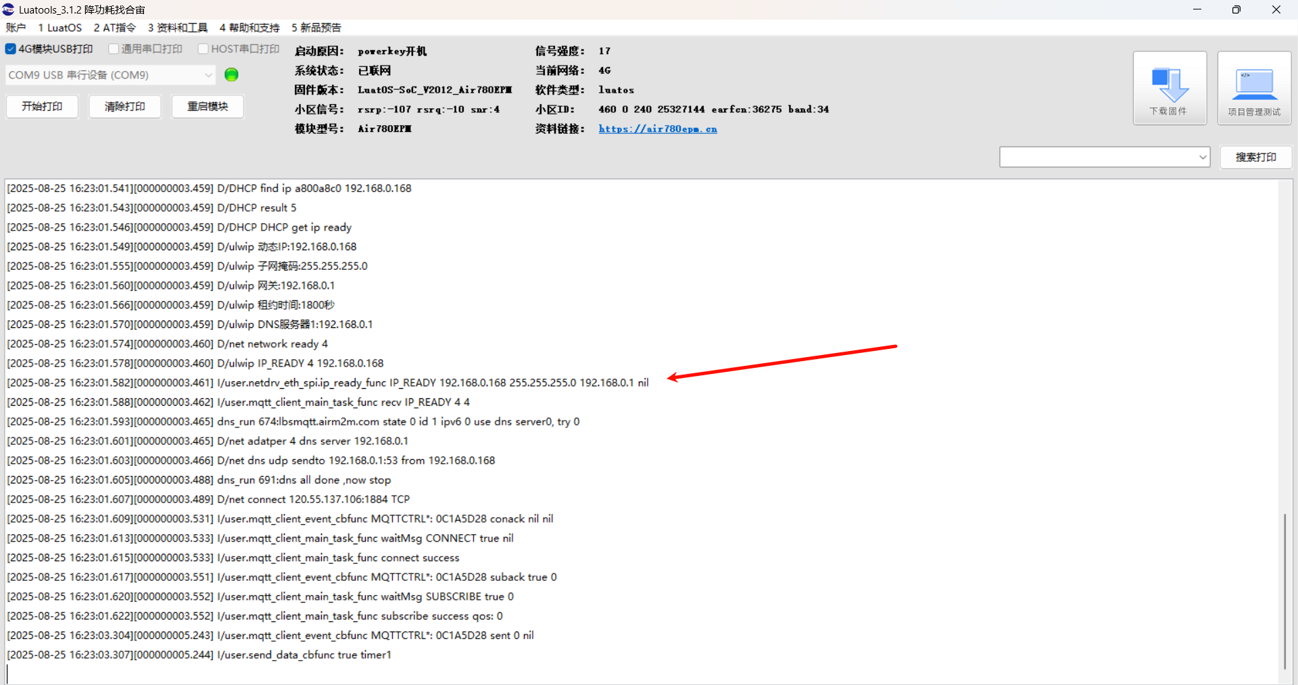Click the log line '动态IP:192.168.0.168'
Screen dimensions: 1298x685
coord(182,247)
